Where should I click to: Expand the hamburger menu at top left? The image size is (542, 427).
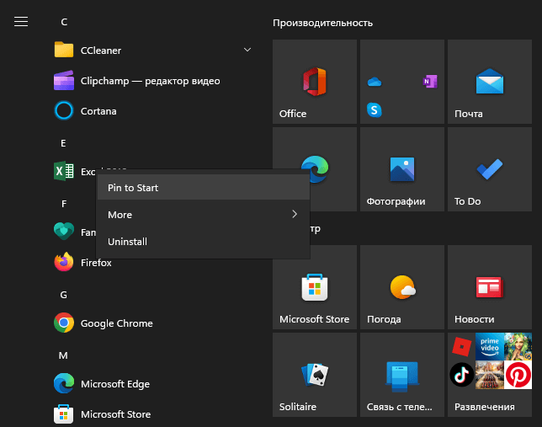point(21,22)
